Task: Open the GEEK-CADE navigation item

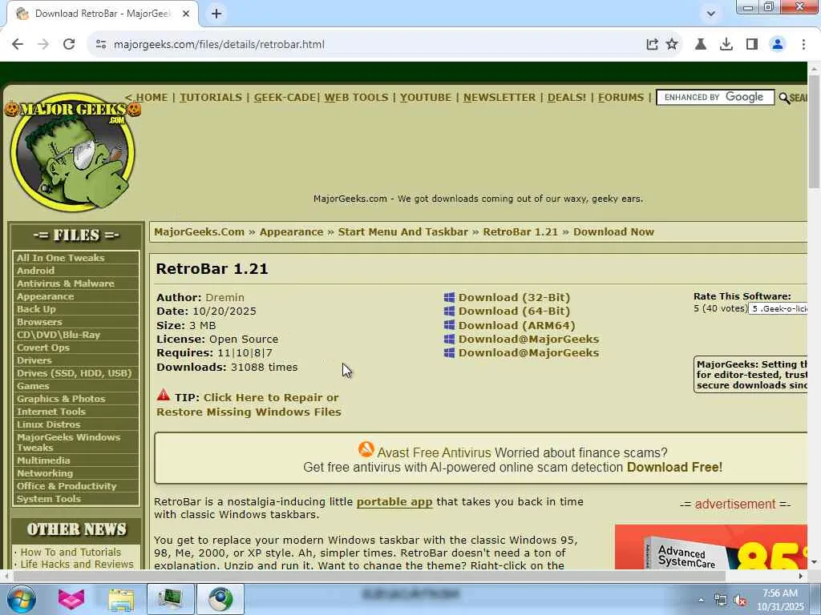Action: (285, 98)
